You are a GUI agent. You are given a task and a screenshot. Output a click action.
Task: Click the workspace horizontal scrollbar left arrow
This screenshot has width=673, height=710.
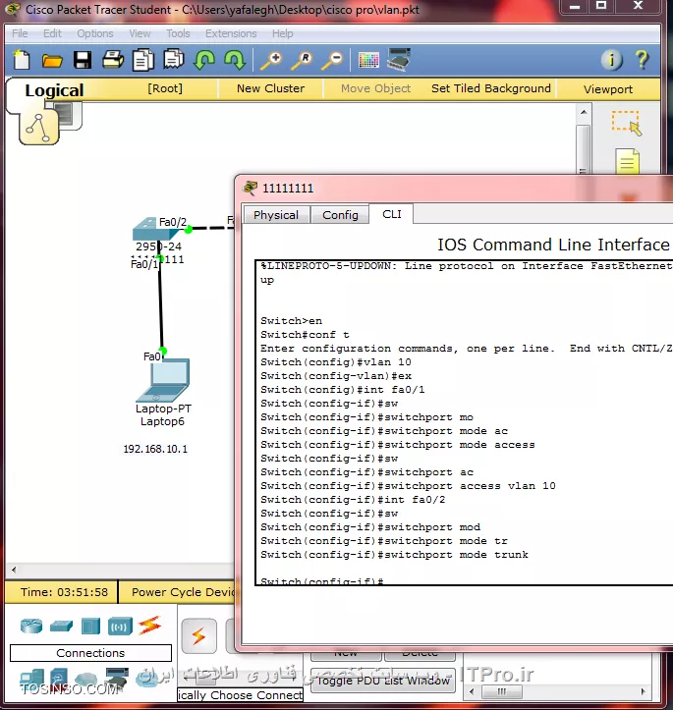coord(14,570)
